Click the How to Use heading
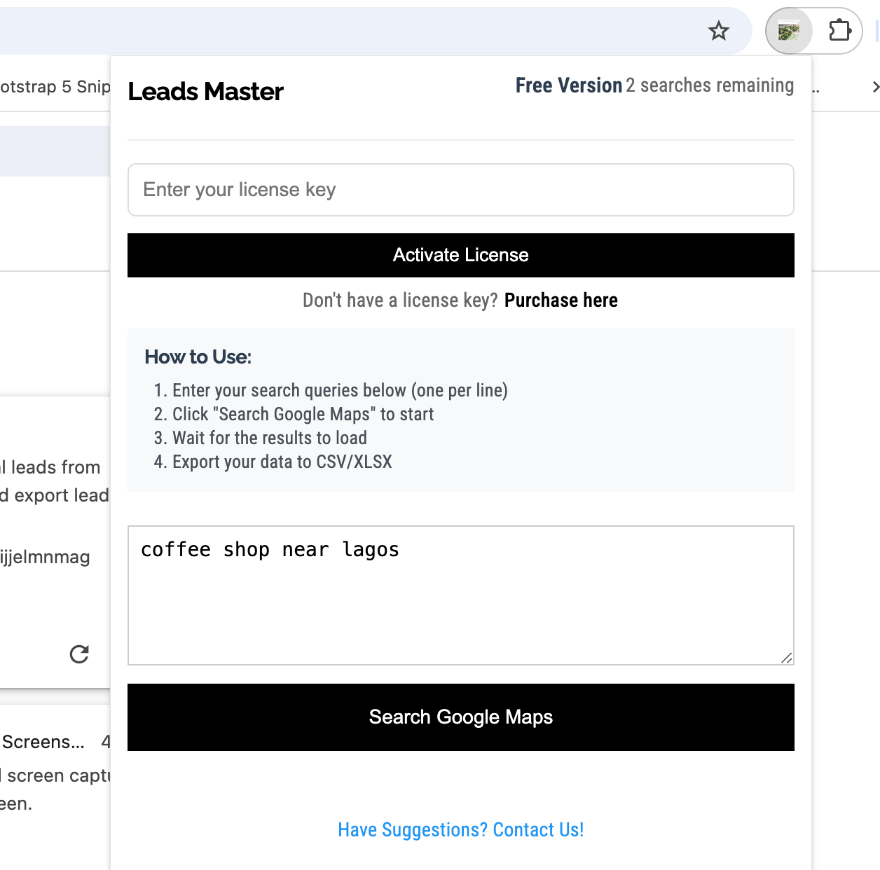 198,357
